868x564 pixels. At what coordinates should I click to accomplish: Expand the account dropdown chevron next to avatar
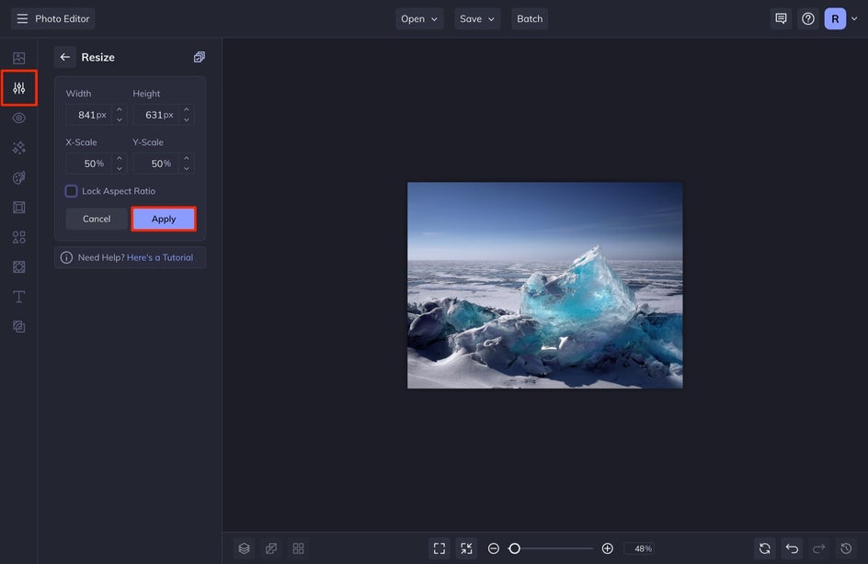(854, 18)
